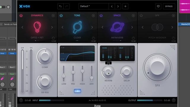Select next Dynamics mode arrow
This screenshot has width=190, height=107.
(x=52, y=27)
